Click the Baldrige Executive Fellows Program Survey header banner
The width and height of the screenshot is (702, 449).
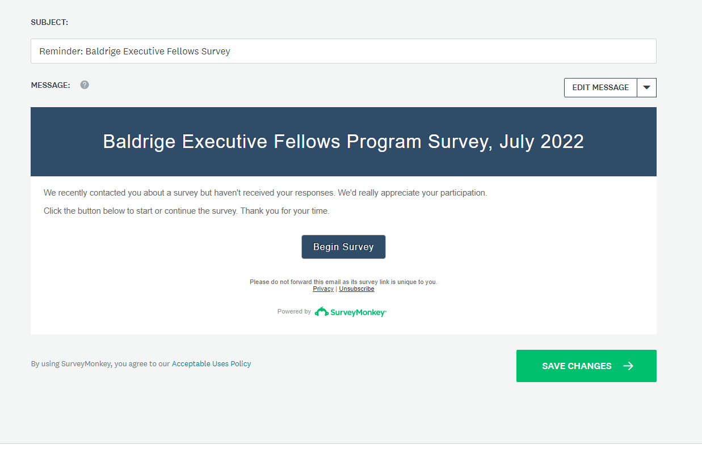[343, 142]
